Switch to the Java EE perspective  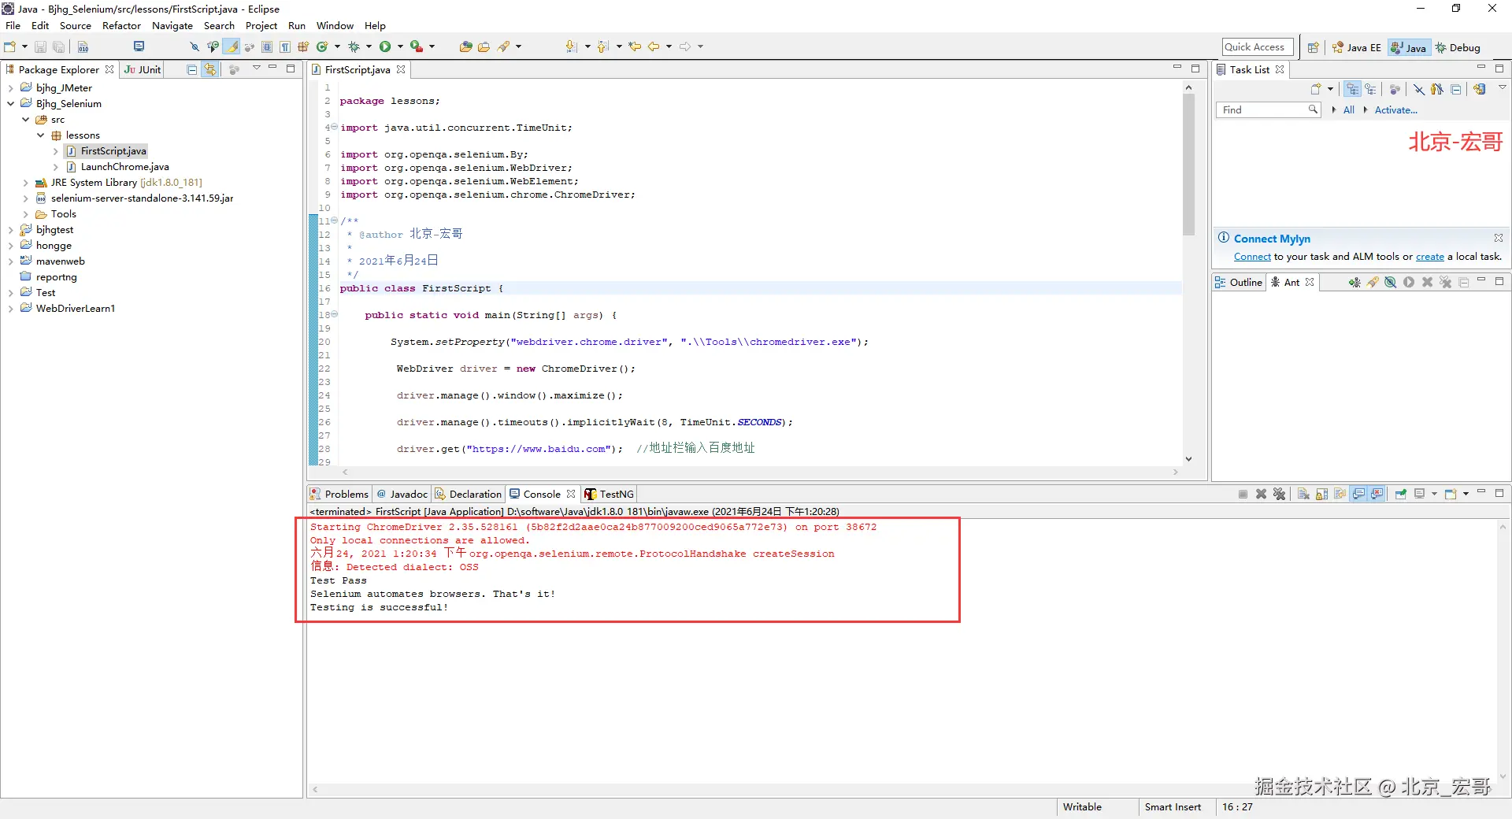[1356, 47]
